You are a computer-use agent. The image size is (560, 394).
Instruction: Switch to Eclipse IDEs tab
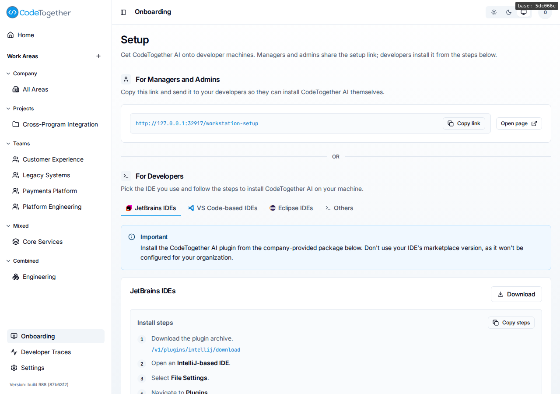tap(291, 208)
